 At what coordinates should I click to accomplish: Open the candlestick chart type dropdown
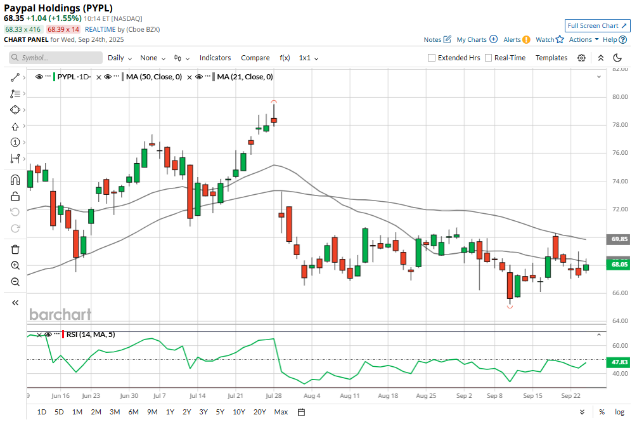[181, 58]
